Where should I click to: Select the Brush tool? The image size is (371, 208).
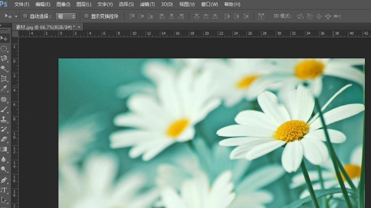point(4,109)
